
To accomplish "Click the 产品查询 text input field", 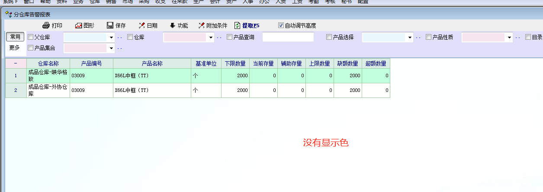I will tap(288, 38).
